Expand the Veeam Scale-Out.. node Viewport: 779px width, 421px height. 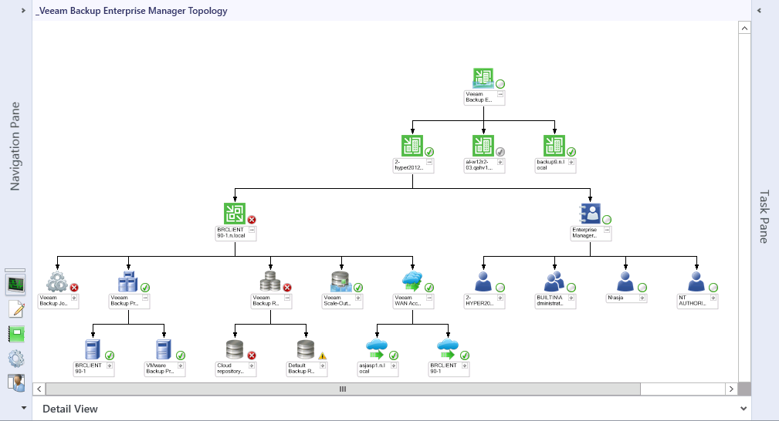click(358, 298)
